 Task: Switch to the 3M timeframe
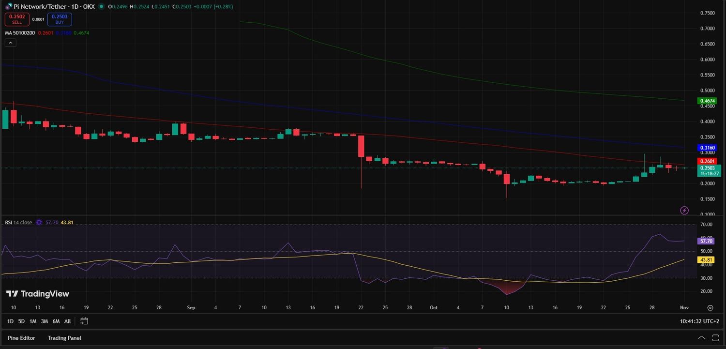(44, 321)
